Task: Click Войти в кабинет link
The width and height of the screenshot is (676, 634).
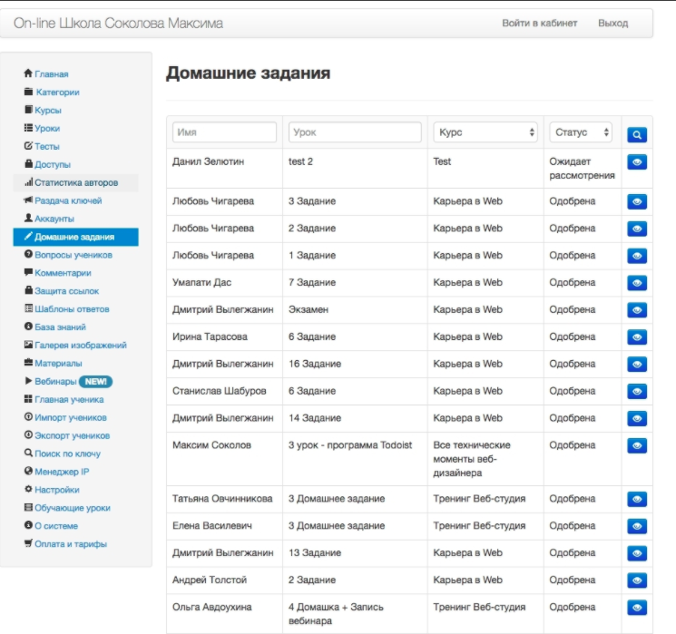Action: pos(539,23)
